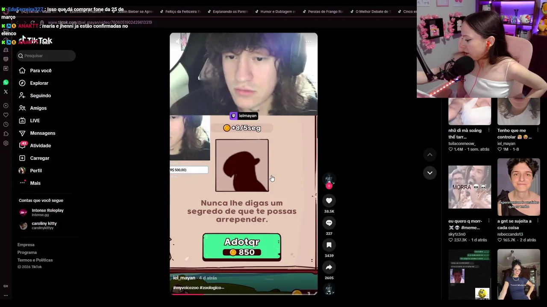Open browser sidebar history clock icon
This screenshot has height=307, width=547.
coord(6,125)
